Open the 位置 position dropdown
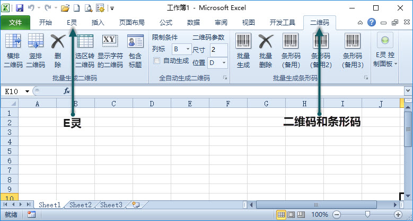The image size is (413, 221). (x=224, y=62)
